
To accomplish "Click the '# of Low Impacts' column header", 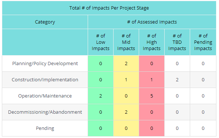I will 101,42.
